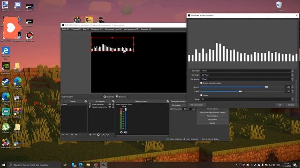Click Режим студии button in OBS
The image size is (300, 168).
(x=212, y=116)
